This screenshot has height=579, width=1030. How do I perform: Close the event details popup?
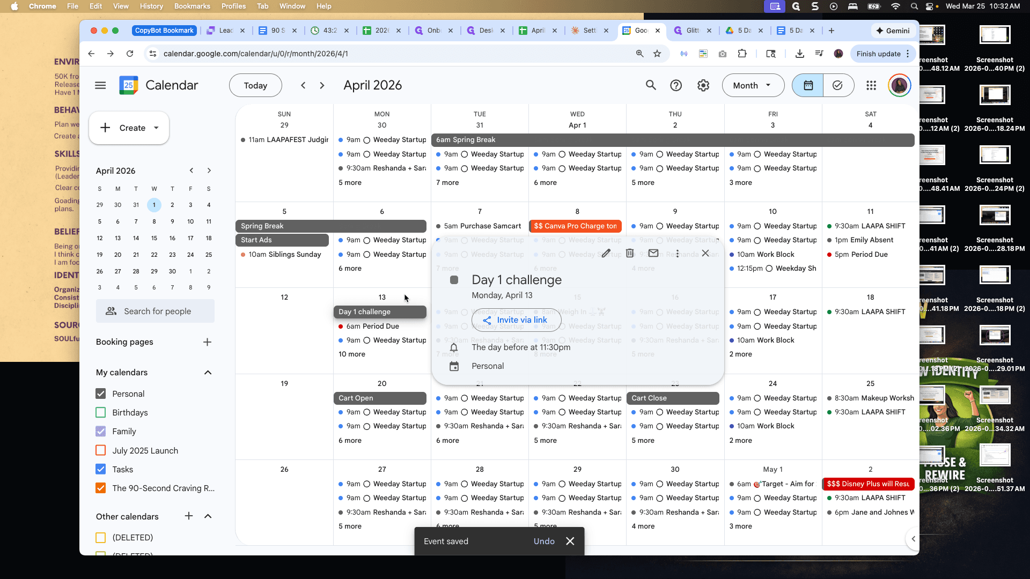tap(705, 253)
